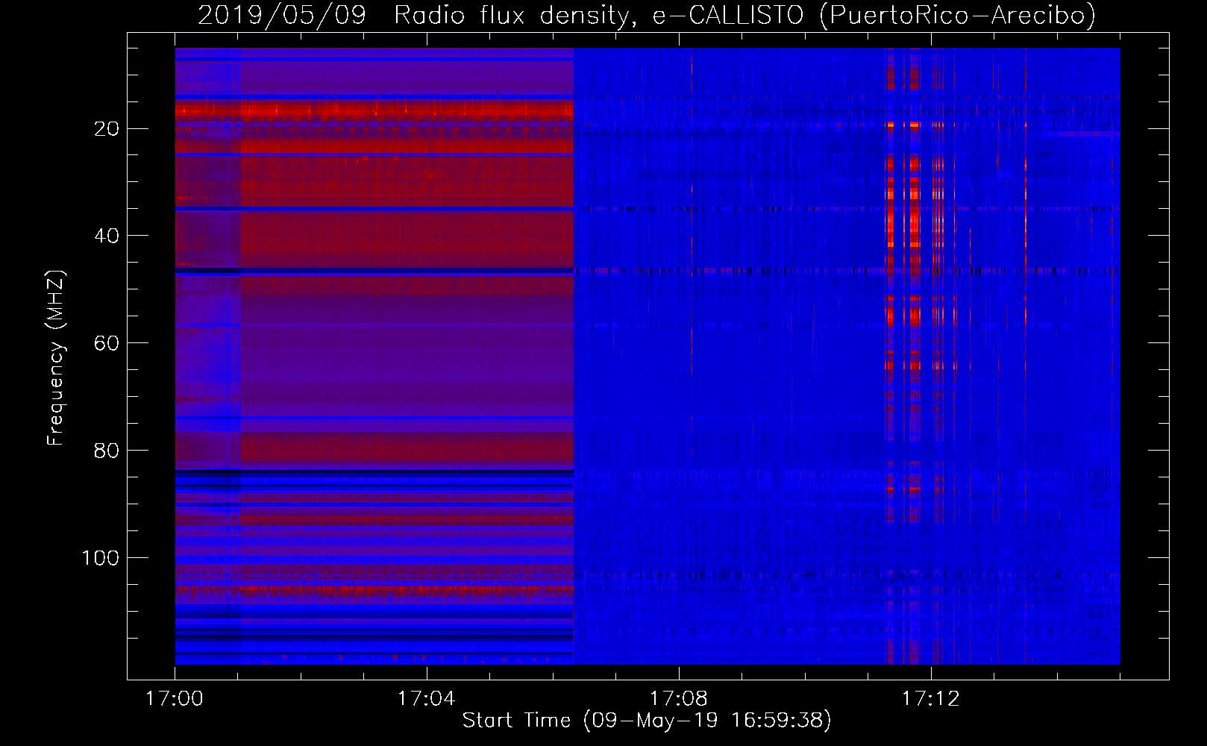Click the 100 frequency tick label
This screenshot has width=1207, height=746.
(x=101, y=559)
